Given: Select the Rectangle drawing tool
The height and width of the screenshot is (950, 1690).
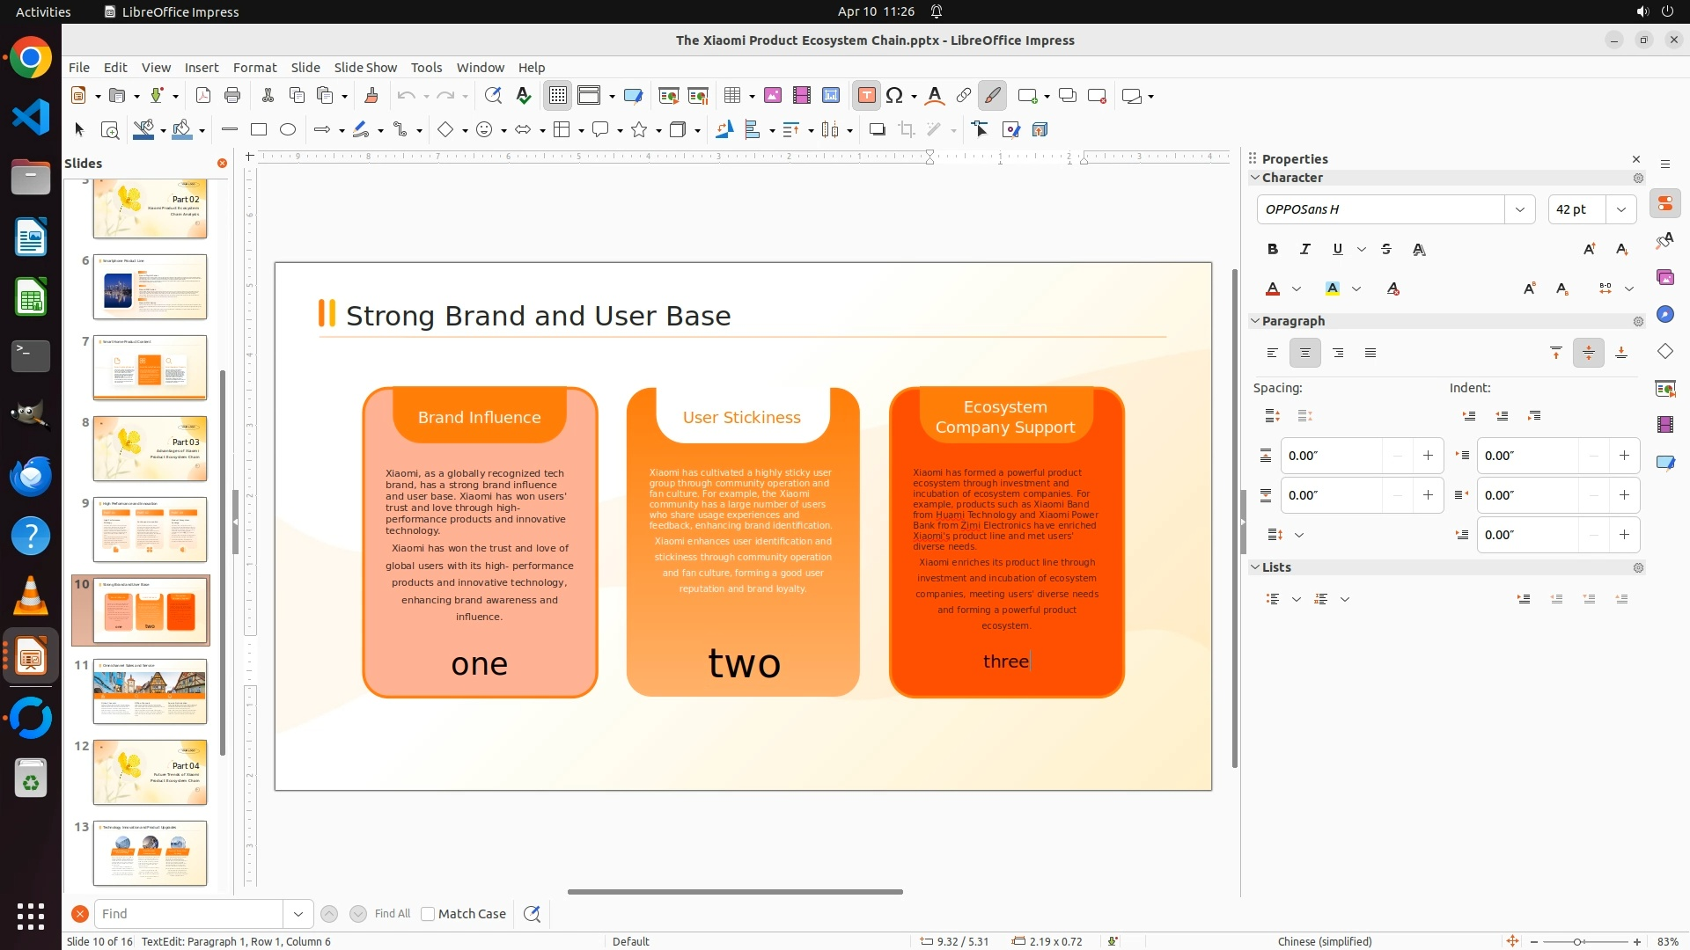Looking at the screenshot, I should pos(258,129).
